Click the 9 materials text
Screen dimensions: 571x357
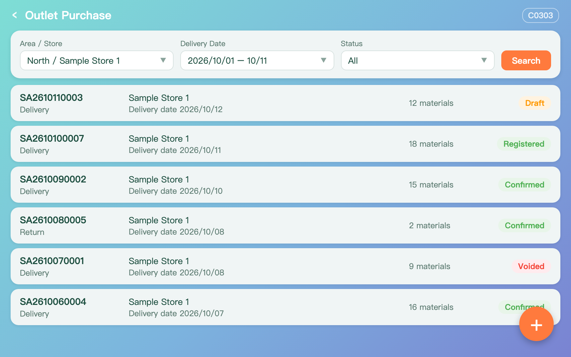click(430, 266)
